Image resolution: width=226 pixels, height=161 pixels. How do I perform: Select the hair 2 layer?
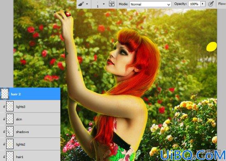click(30, 94)
